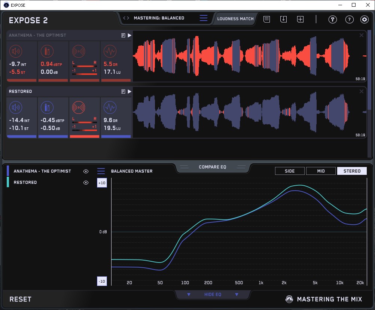Click the help question mark icon
375x310 pixels.
[x=349, y=19]
